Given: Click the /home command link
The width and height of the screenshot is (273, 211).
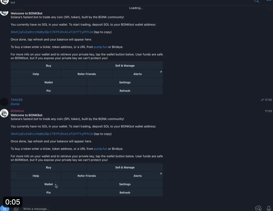Looking at the screenshot, I should point(15,104).
